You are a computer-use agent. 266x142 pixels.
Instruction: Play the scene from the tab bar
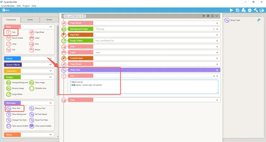(x=204, y=16)
